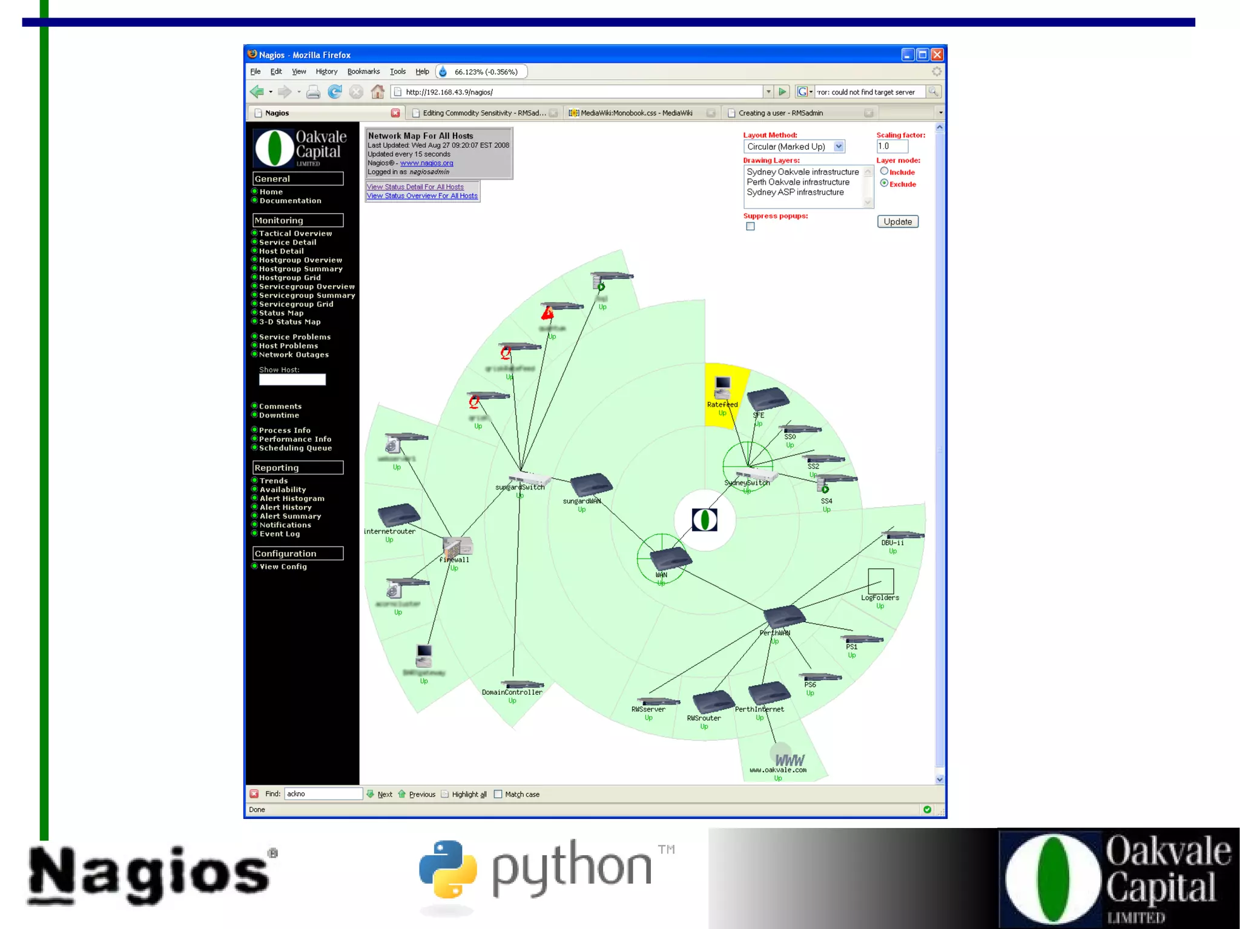Click the Ratefeed host icon

pyautogui.click(x=722, y=386)
